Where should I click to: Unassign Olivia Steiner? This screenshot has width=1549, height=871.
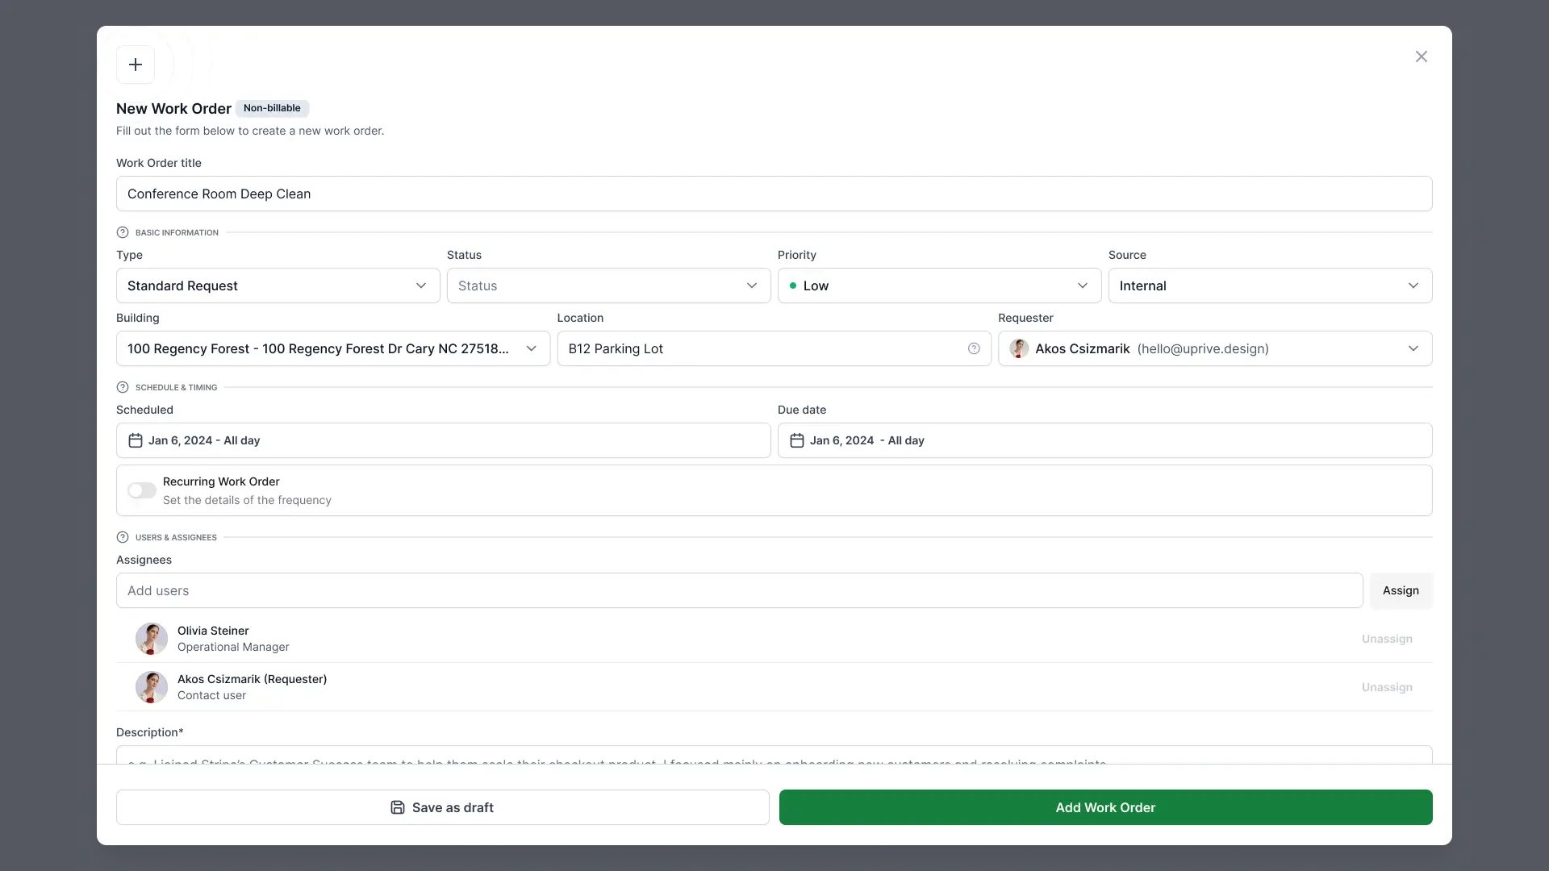1387,639
